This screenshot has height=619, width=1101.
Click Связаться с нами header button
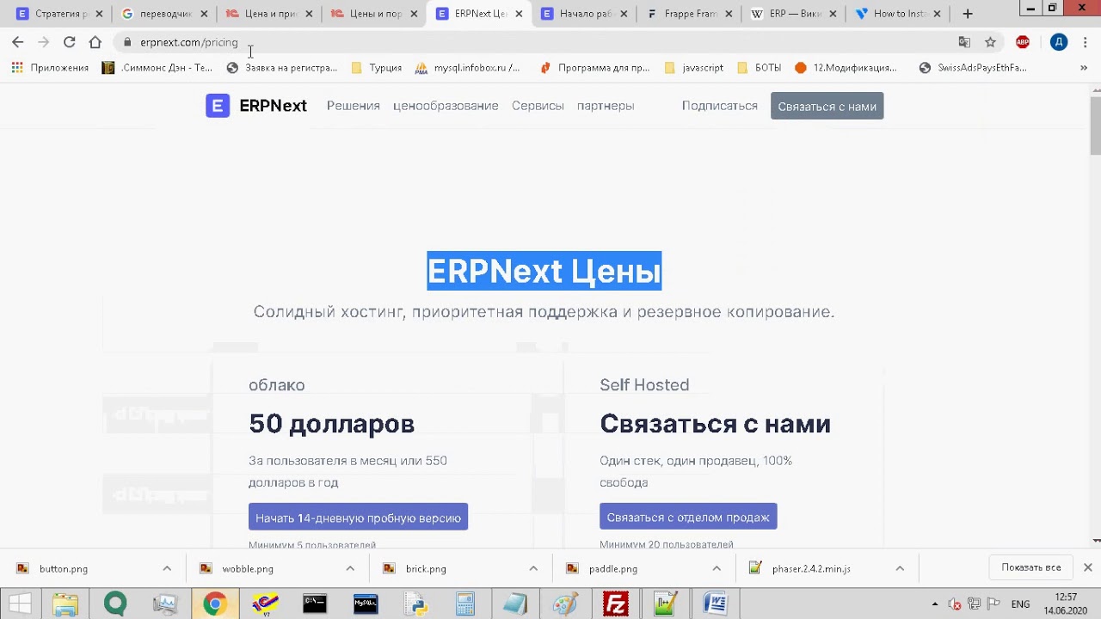click(x=827, y=106)
